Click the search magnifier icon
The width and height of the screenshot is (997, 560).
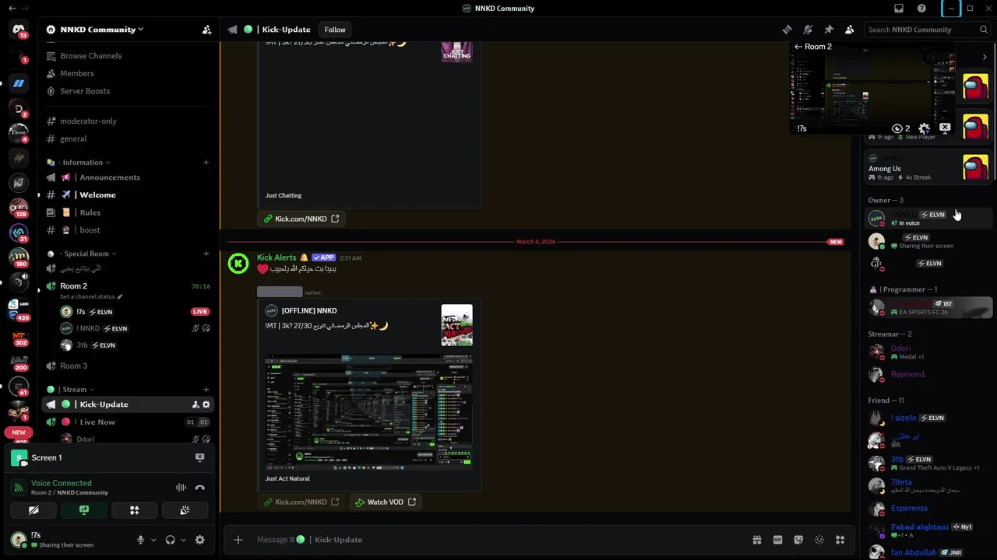tap(983, 30)
